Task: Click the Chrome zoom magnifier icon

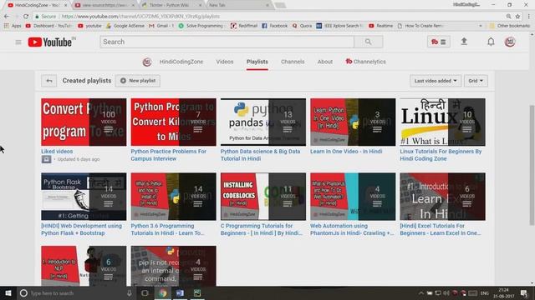Action: [x=508, y=16]
